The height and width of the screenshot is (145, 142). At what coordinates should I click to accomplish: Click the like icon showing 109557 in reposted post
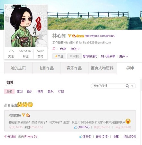click(x=76, y=127)
